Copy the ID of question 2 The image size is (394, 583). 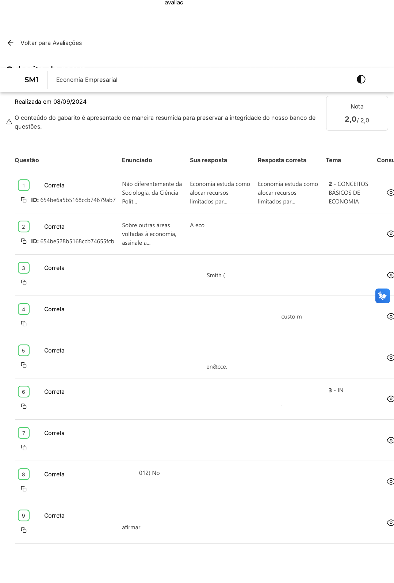[24, 241]
